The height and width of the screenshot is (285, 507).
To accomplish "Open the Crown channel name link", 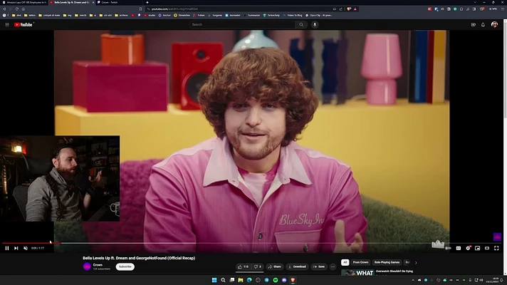I will click(x=98, y=264).
